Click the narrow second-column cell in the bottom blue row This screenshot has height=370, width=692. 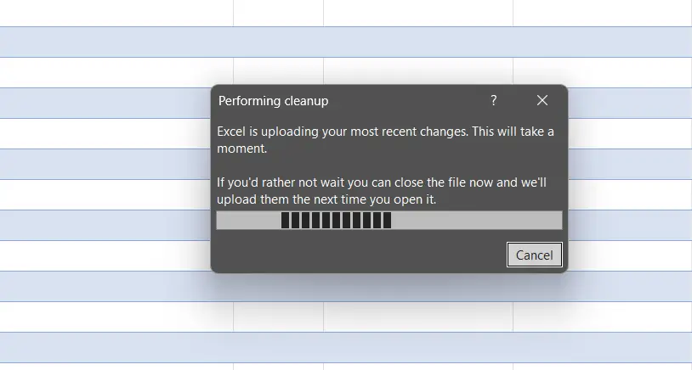[x=278, y=347]
